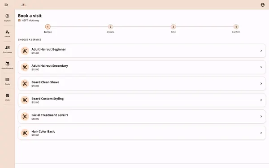
Task: Click the CHOOSE A SERVICE label
Action: point(30,39)
